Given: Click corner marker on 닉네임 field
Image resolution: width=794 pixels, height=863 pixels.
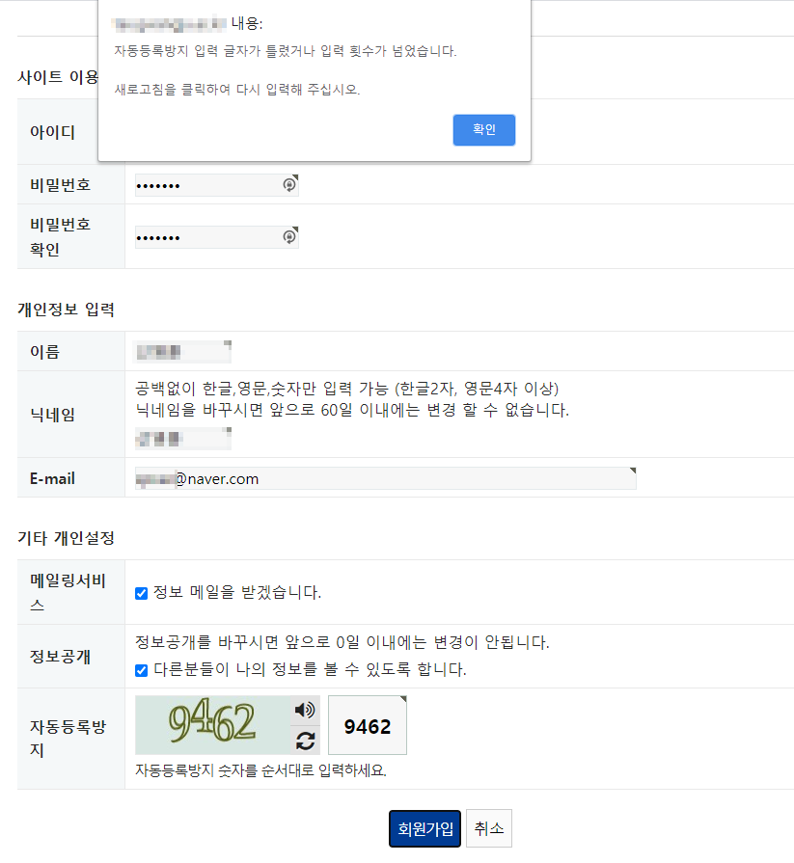Looking at the screenshot, I should [x=228, y=430].
